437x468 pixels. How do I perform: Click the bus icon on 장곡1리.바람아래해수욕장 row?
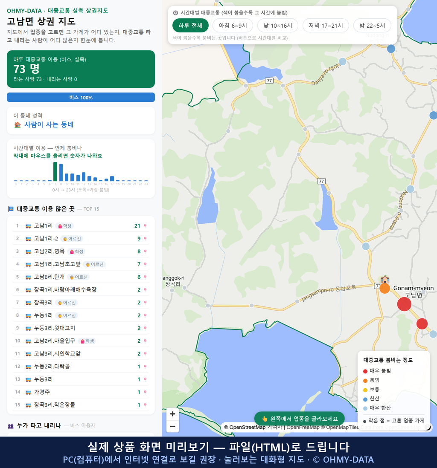click(29, 290)
